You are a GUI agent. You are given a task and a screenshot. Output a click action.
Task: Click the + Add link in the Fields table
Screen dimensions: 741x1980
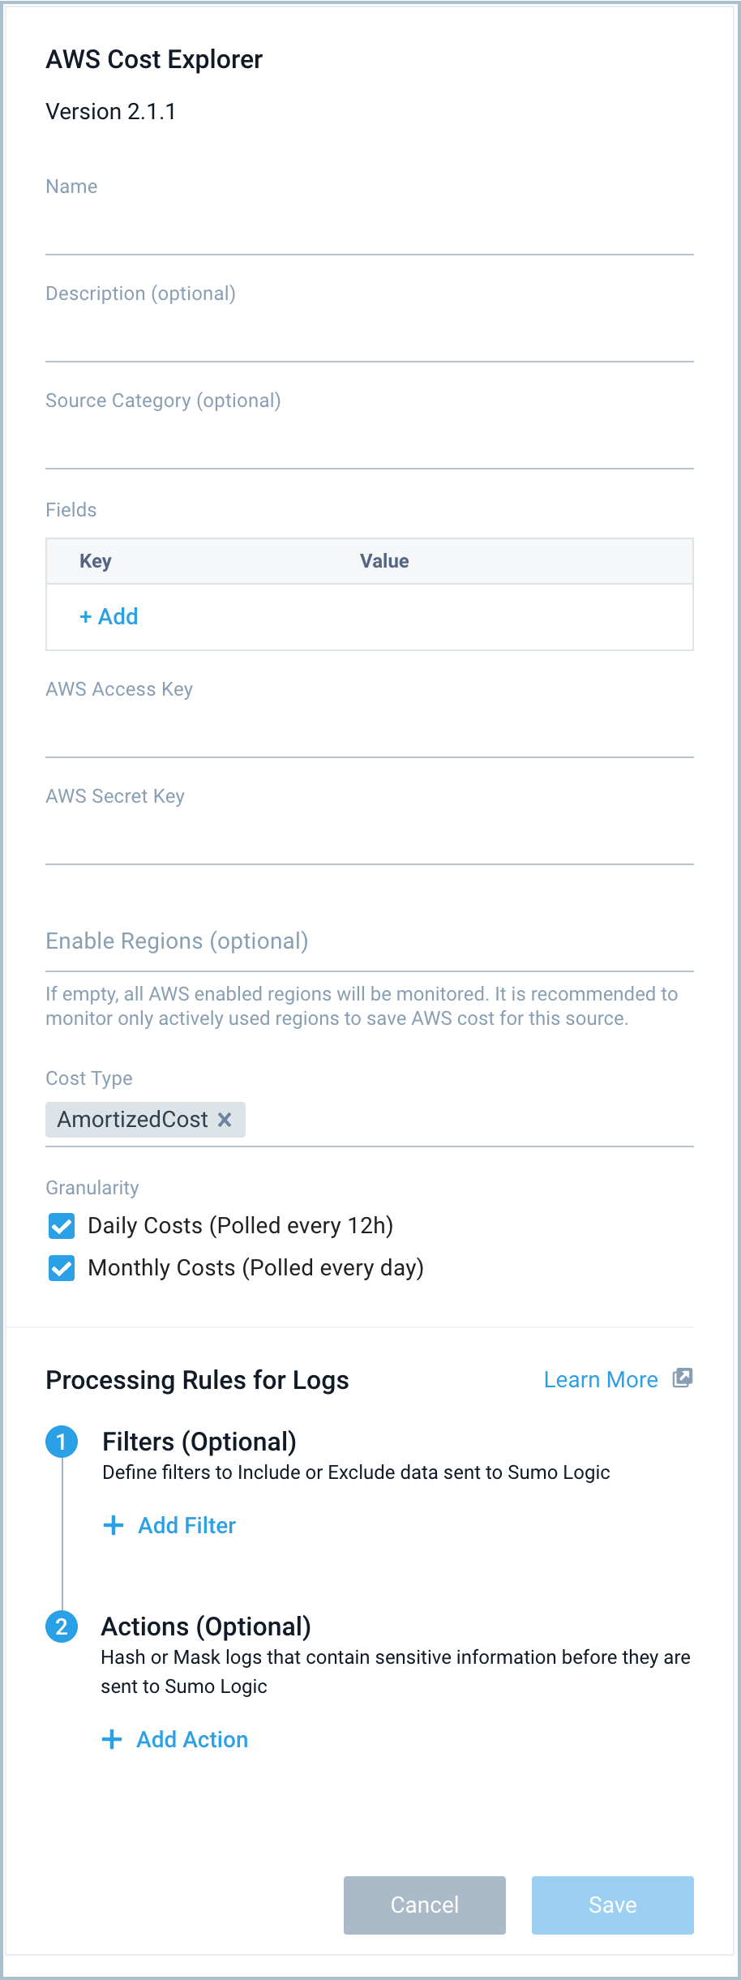tap(109, 616)
